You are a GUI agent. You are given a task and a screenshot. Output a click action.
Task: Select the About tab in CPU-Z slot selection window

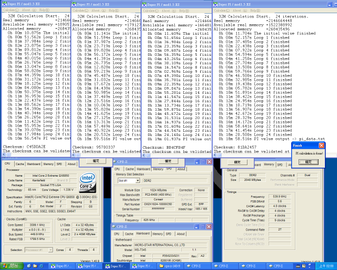(x=181, y=169)
